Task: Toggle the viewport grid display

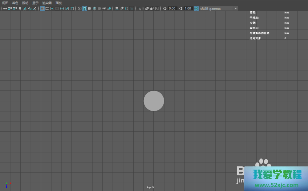Action: coord(43,9)
